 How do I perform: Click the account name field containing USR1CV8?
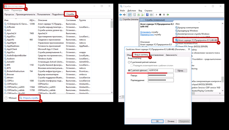coord(161,70)
